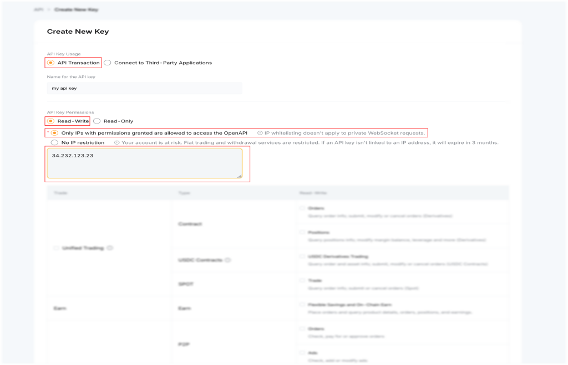Select the API Transaction radio button

click(50, 63)
